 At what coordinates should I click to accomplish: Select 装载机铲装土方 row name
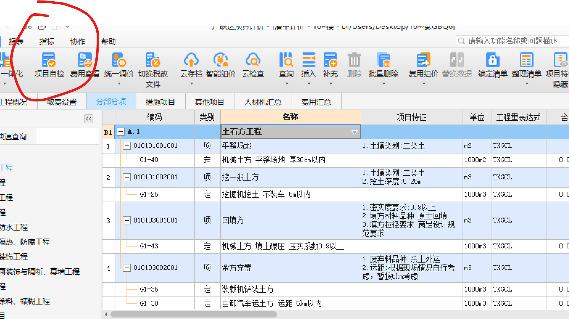click(x=248, y=289)
